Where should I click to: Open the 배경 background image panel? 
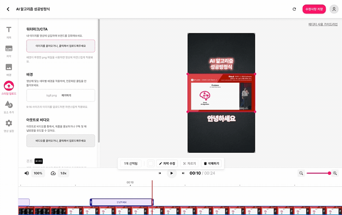9,70
